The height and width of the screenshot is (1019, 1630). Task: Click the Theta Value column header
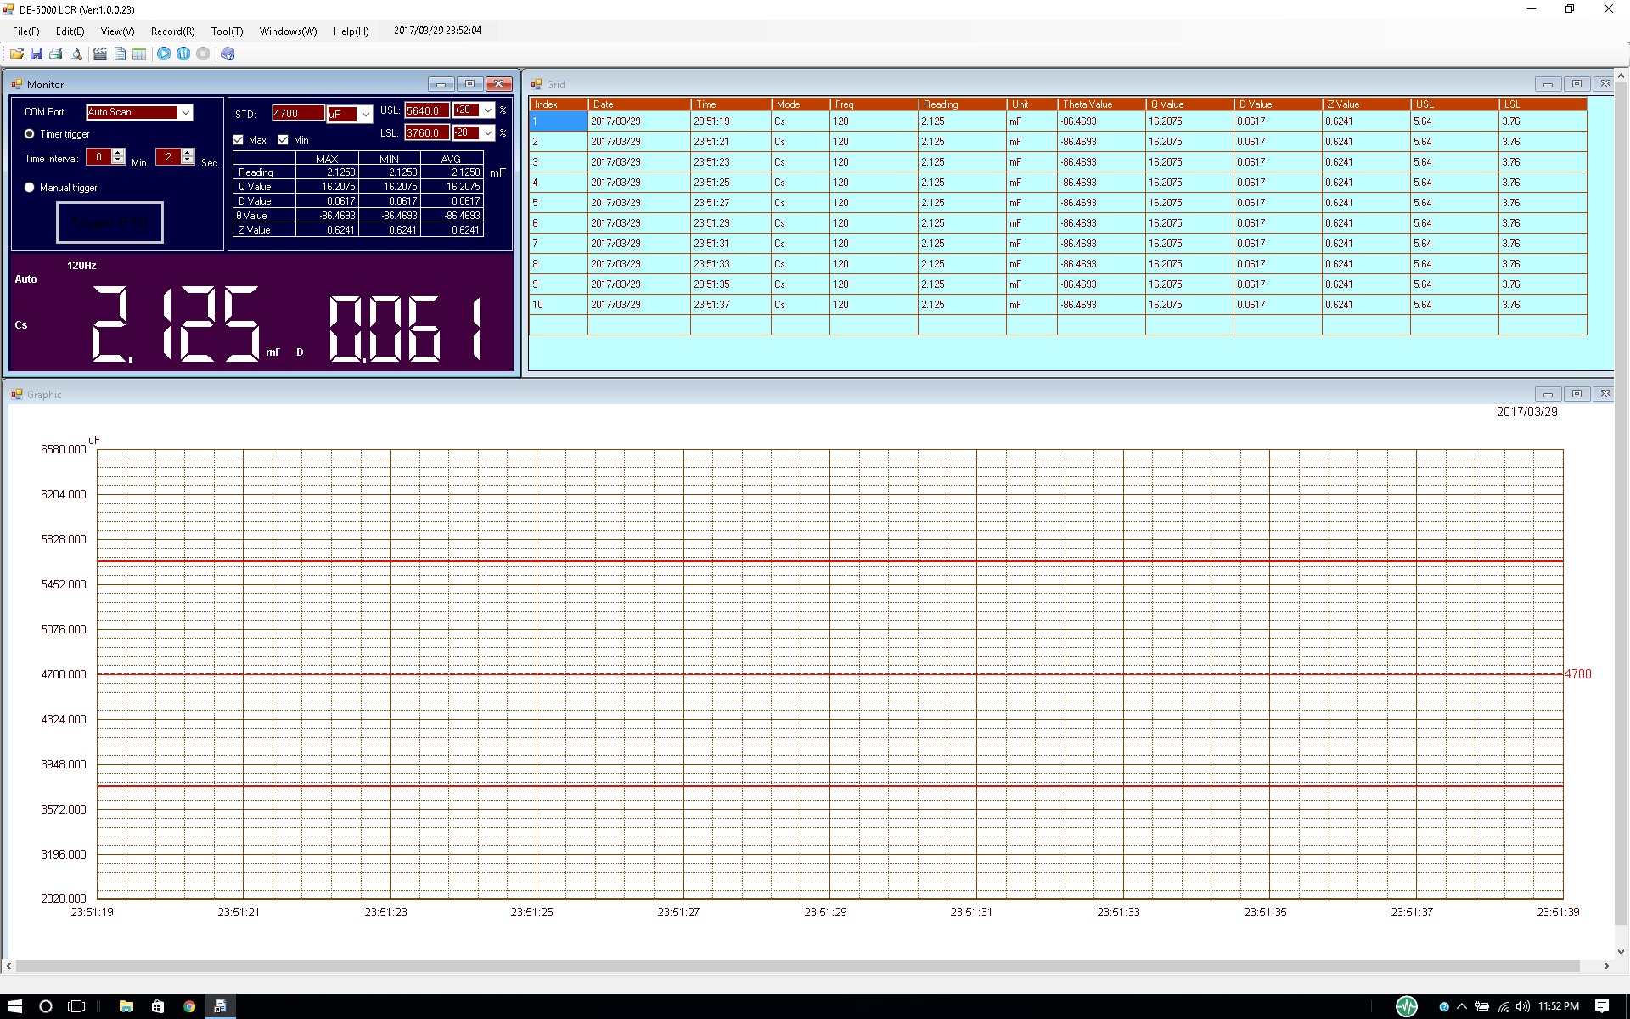(1101, 104)
